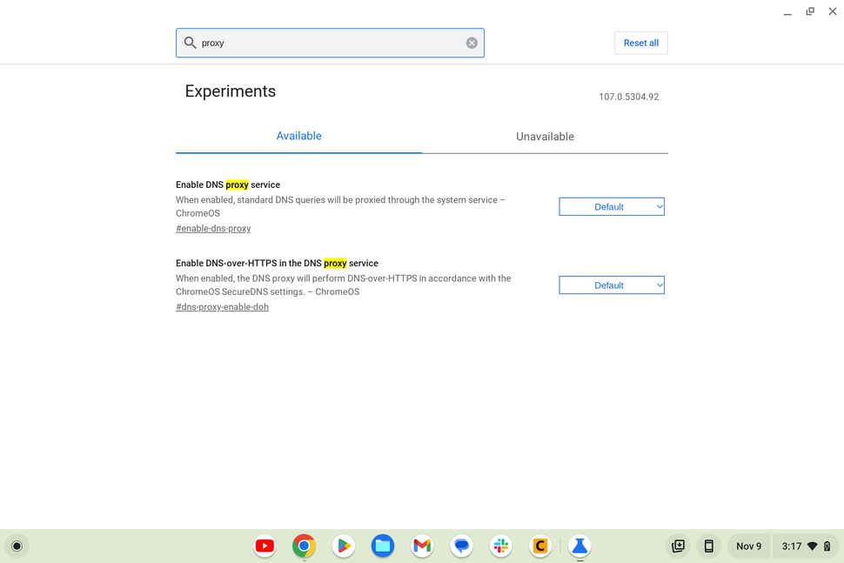
Task: Click the Experiments flask icon on the shelf
Action: [579, 546]
